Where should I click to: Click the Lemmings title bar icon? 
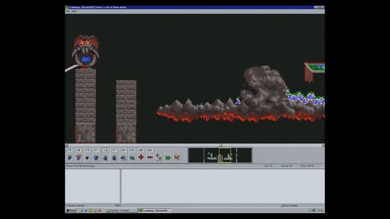(66, 7)
